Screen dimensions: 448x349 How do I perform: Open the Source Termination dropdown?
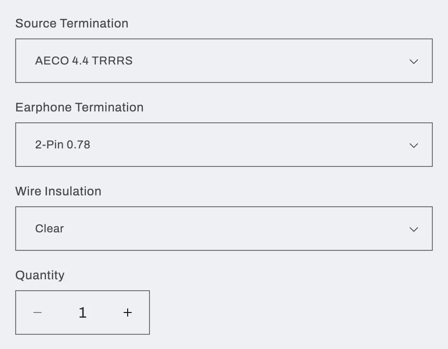coord(224,61)
